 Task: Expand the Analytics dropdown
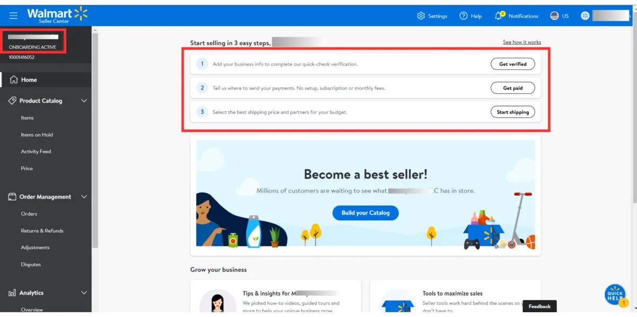tap(84, 293)
